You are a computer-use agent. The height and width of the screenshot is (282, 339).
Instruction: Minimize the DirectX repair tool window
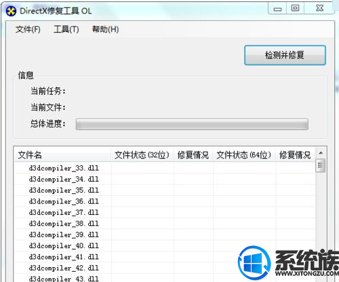tap(277, 9)
